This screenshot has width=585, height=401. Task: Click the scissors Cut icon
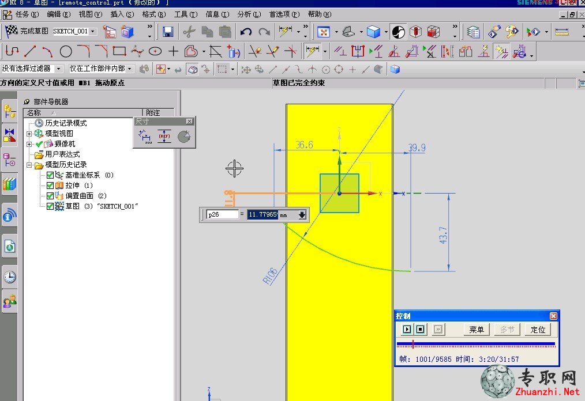189,32
